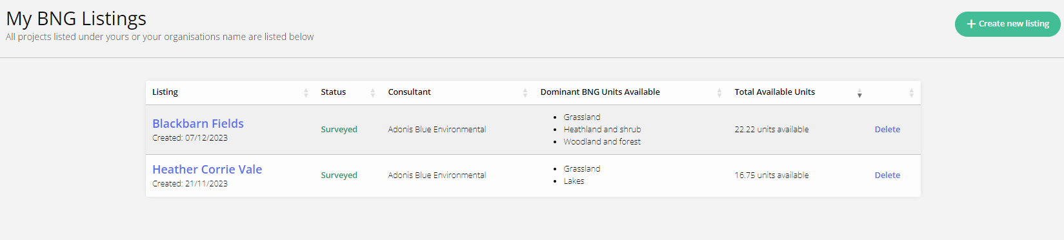The width and height of the screenshot is (1064, 240).
Task: Sort by Total Available Units header
Action: click(x=774, y=92)
